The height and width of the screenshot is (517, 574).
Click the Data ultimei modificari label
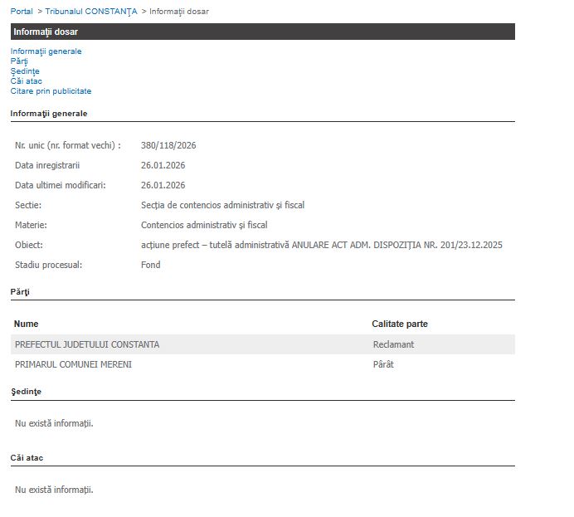(x=61, y=185)
